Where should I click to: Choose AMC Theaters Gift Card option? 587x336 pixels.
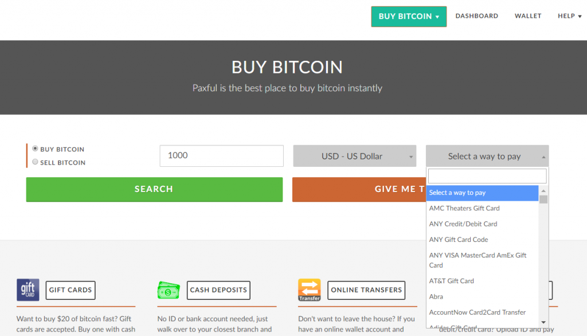click(x=482, y=208)
